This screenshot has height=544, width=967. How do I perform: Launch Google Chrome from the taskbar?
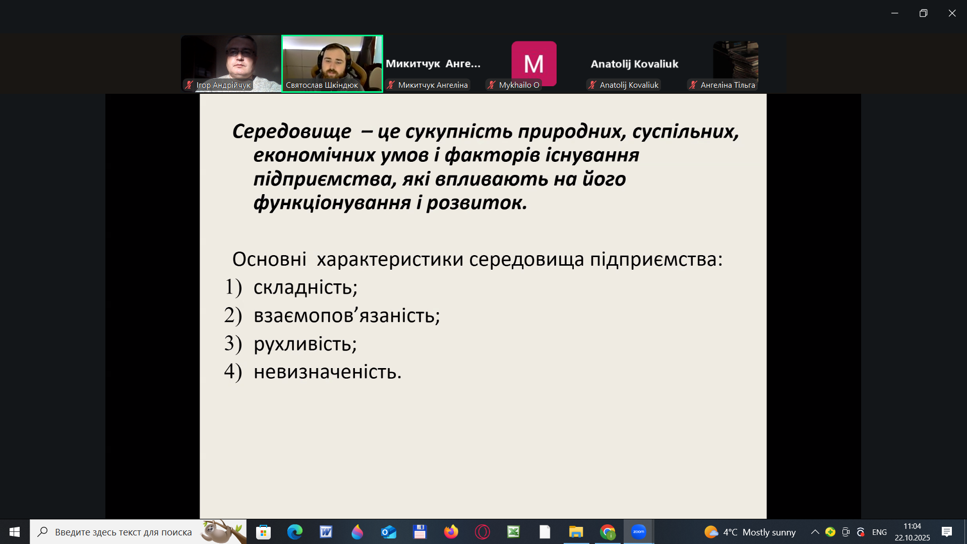608,532
